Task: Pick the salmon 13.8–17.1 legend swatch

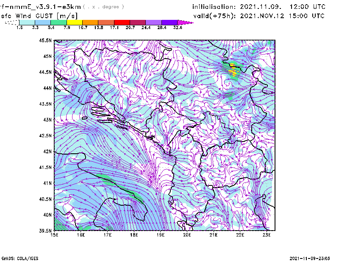Action: [x=106, y=22]
